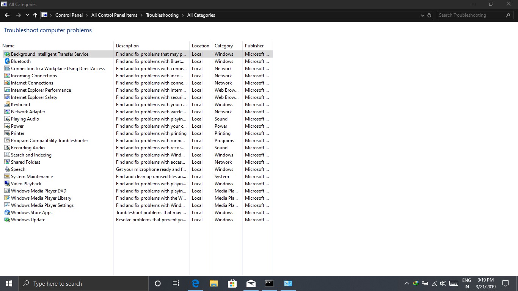Image resolution: width=518 pixels, height=291 pixels.
Task: Click the Video Playback icon
Action: [x=7, y=184]
